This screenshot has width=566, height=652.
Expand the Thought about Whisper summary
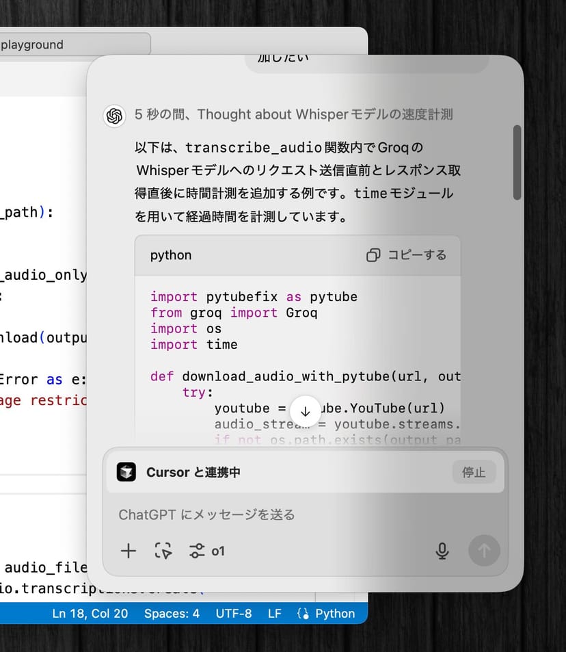(x=294, y=115)
